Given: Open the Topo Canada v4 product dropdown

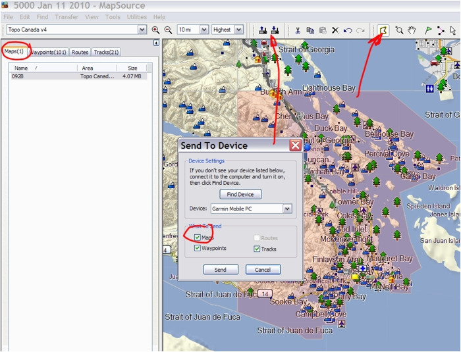Looking at the screenshot, I should [x=142, y=30].
